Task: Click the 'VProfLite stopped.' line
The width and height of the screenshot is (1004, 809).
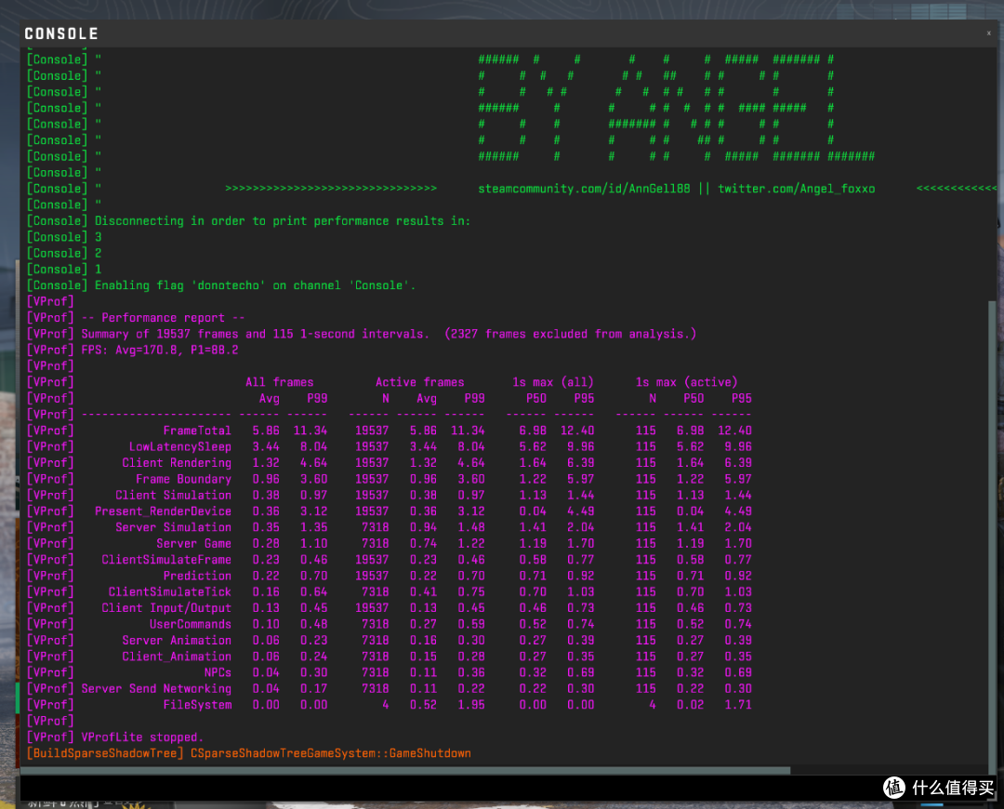Action: [114, 736]
